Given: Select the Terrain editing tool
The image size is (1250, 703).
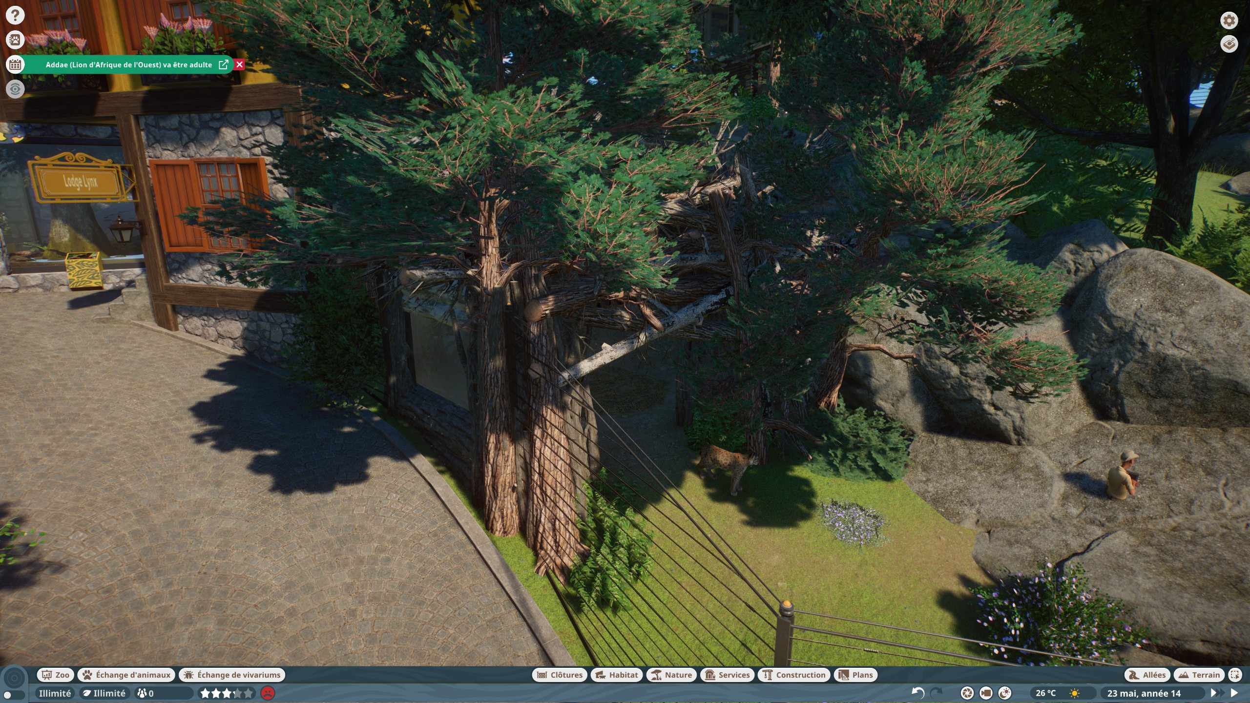Looking at the screenshot, I should coord(1199,675).
